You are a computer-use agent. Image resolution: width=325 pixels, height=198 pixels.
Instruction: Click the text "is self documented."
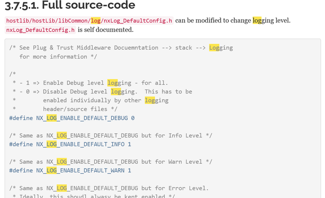coord(106,30)
